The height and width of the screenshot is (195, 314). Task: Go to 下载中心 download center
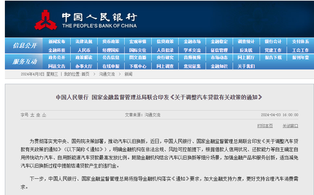pos(138,66)
